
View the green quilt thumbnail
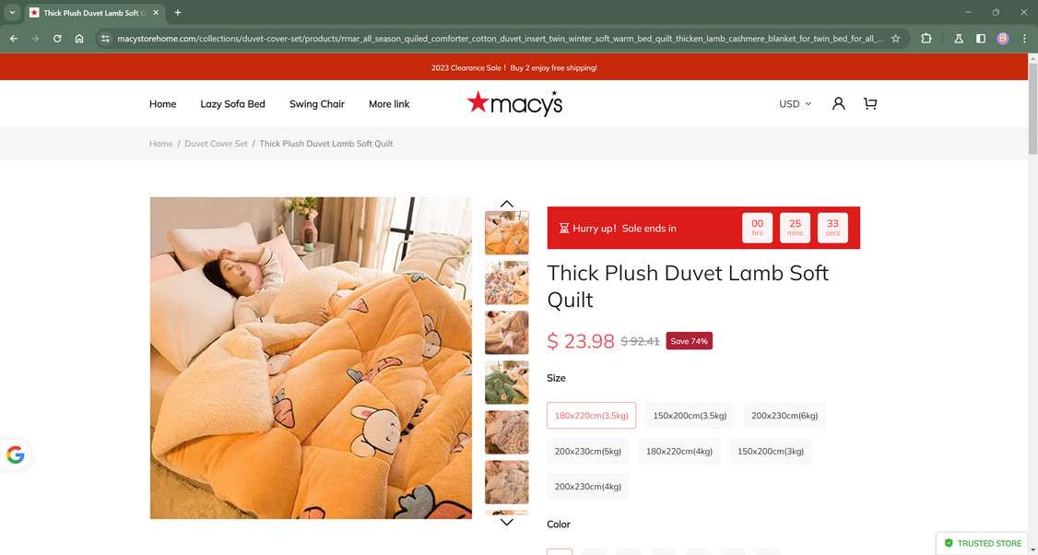pyautogui.click(x=506, y=383)
